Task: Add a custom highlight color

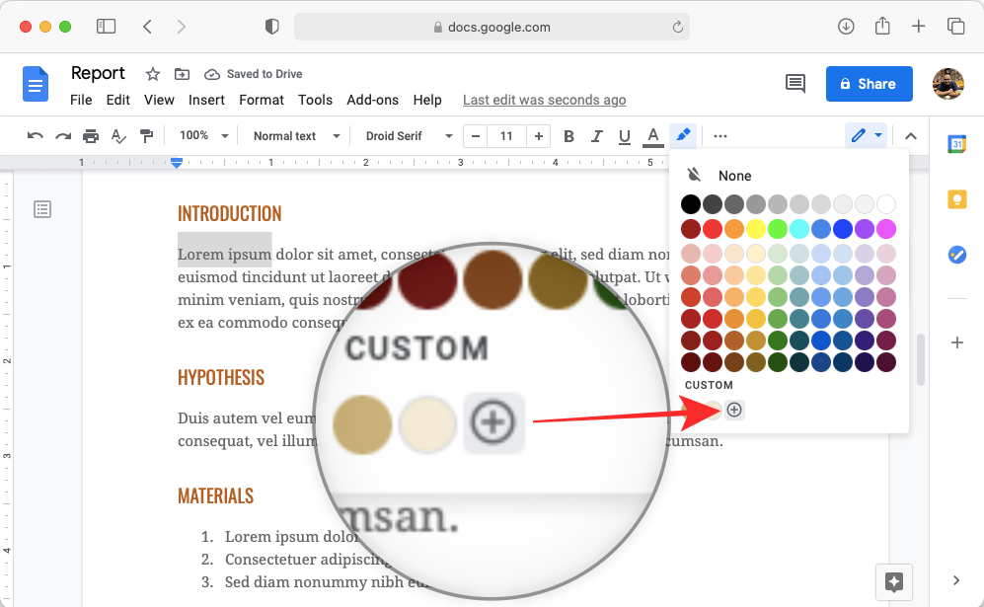Action: (734, 410)
